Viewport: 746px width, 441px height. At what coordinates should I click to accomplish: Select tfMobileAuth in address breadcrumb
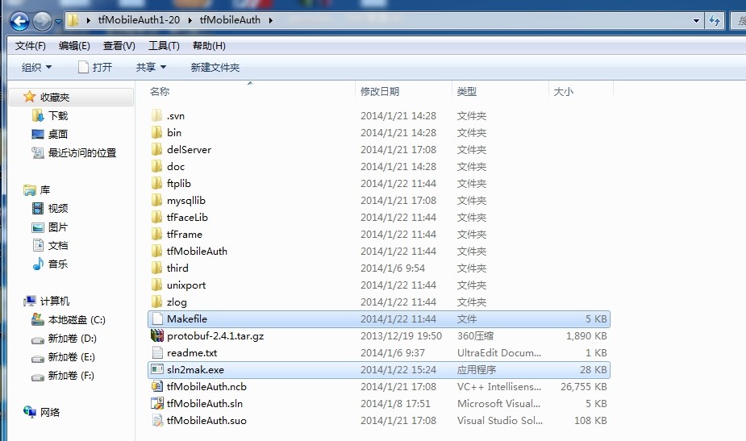click(x=230, y=20)
